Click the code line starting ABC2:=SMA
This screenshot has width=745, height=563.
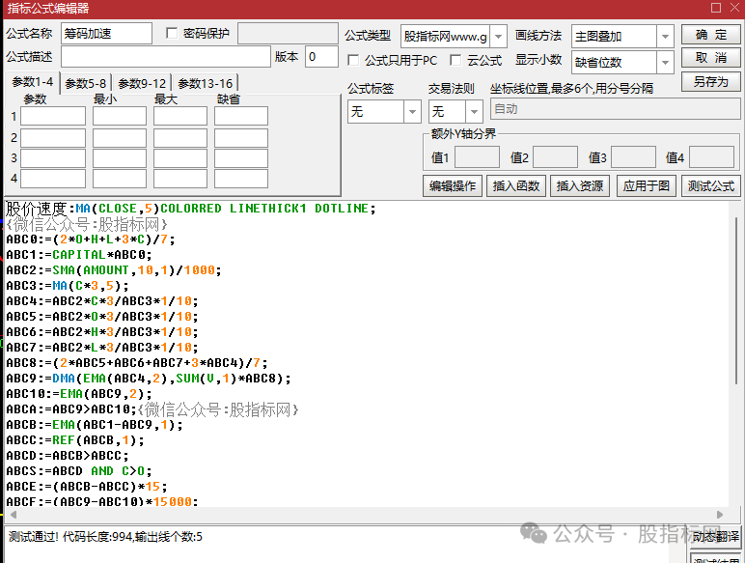pyautogui.click(x=114, y=270)
